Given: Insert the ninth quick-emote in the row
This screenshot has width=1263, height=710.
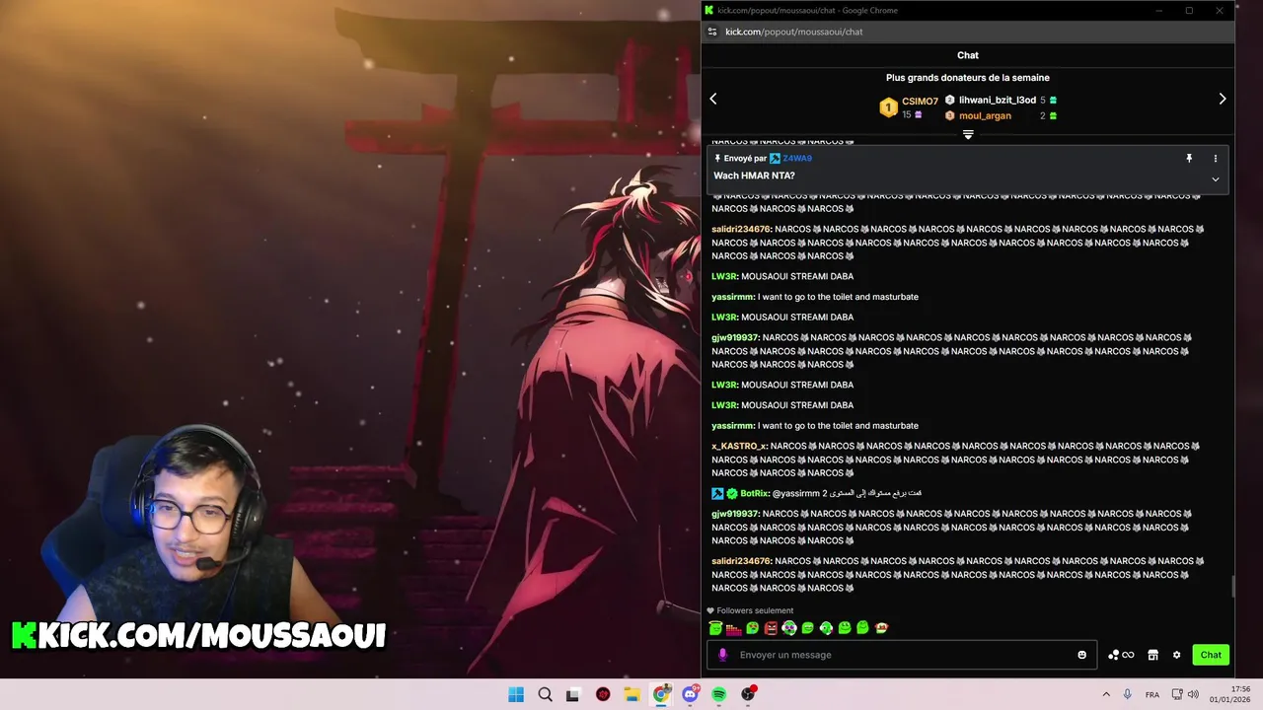Looking at the screenshot, I should (x=862, y=627).
